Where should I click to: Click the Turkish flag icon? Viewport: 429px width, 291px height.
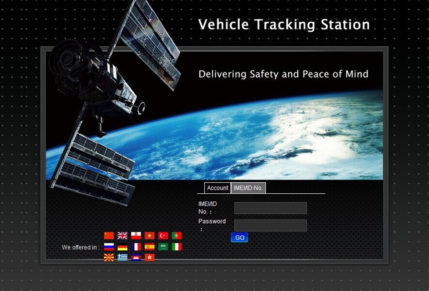point(163,236)
